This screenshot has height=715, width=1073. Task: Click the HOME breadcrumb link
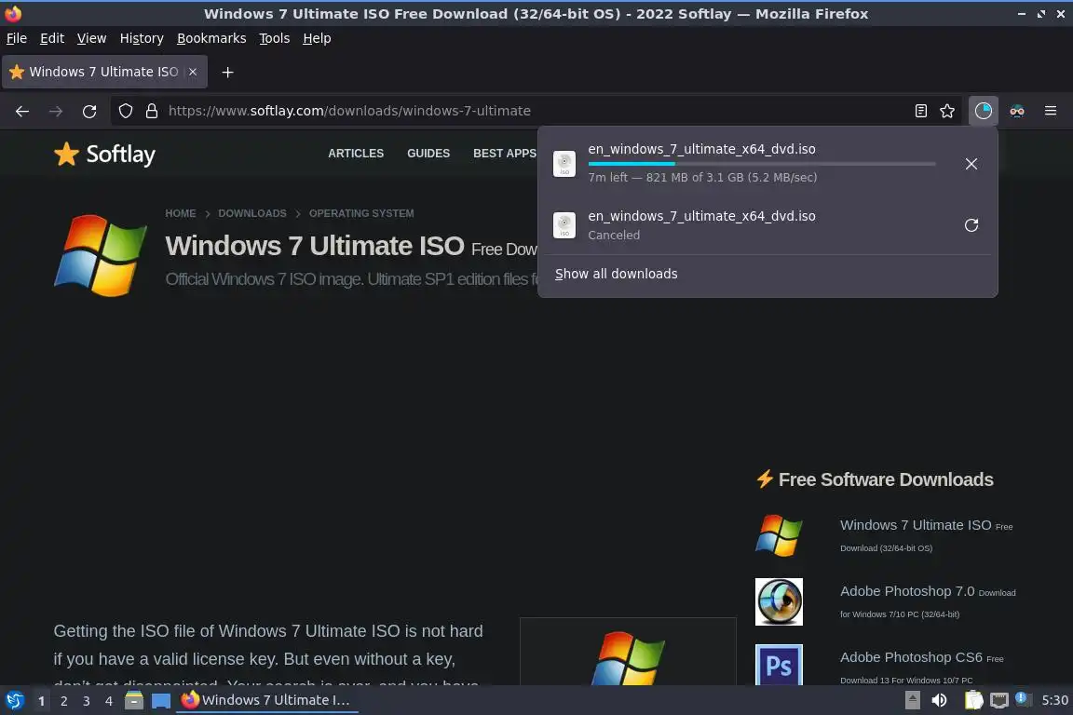tap(181, 213)
